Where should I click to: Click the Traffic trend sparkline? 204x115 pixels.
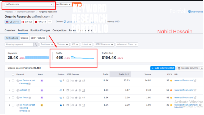pyautogui.click(x=82, y=57)
